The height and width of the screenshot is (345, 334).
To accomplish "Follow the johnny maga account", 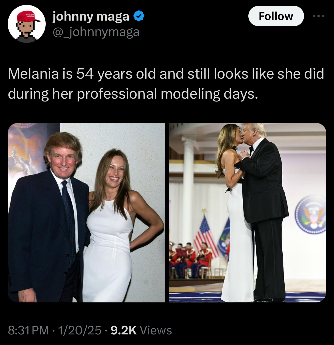I will pyautogui.click(x=276, y=16).
